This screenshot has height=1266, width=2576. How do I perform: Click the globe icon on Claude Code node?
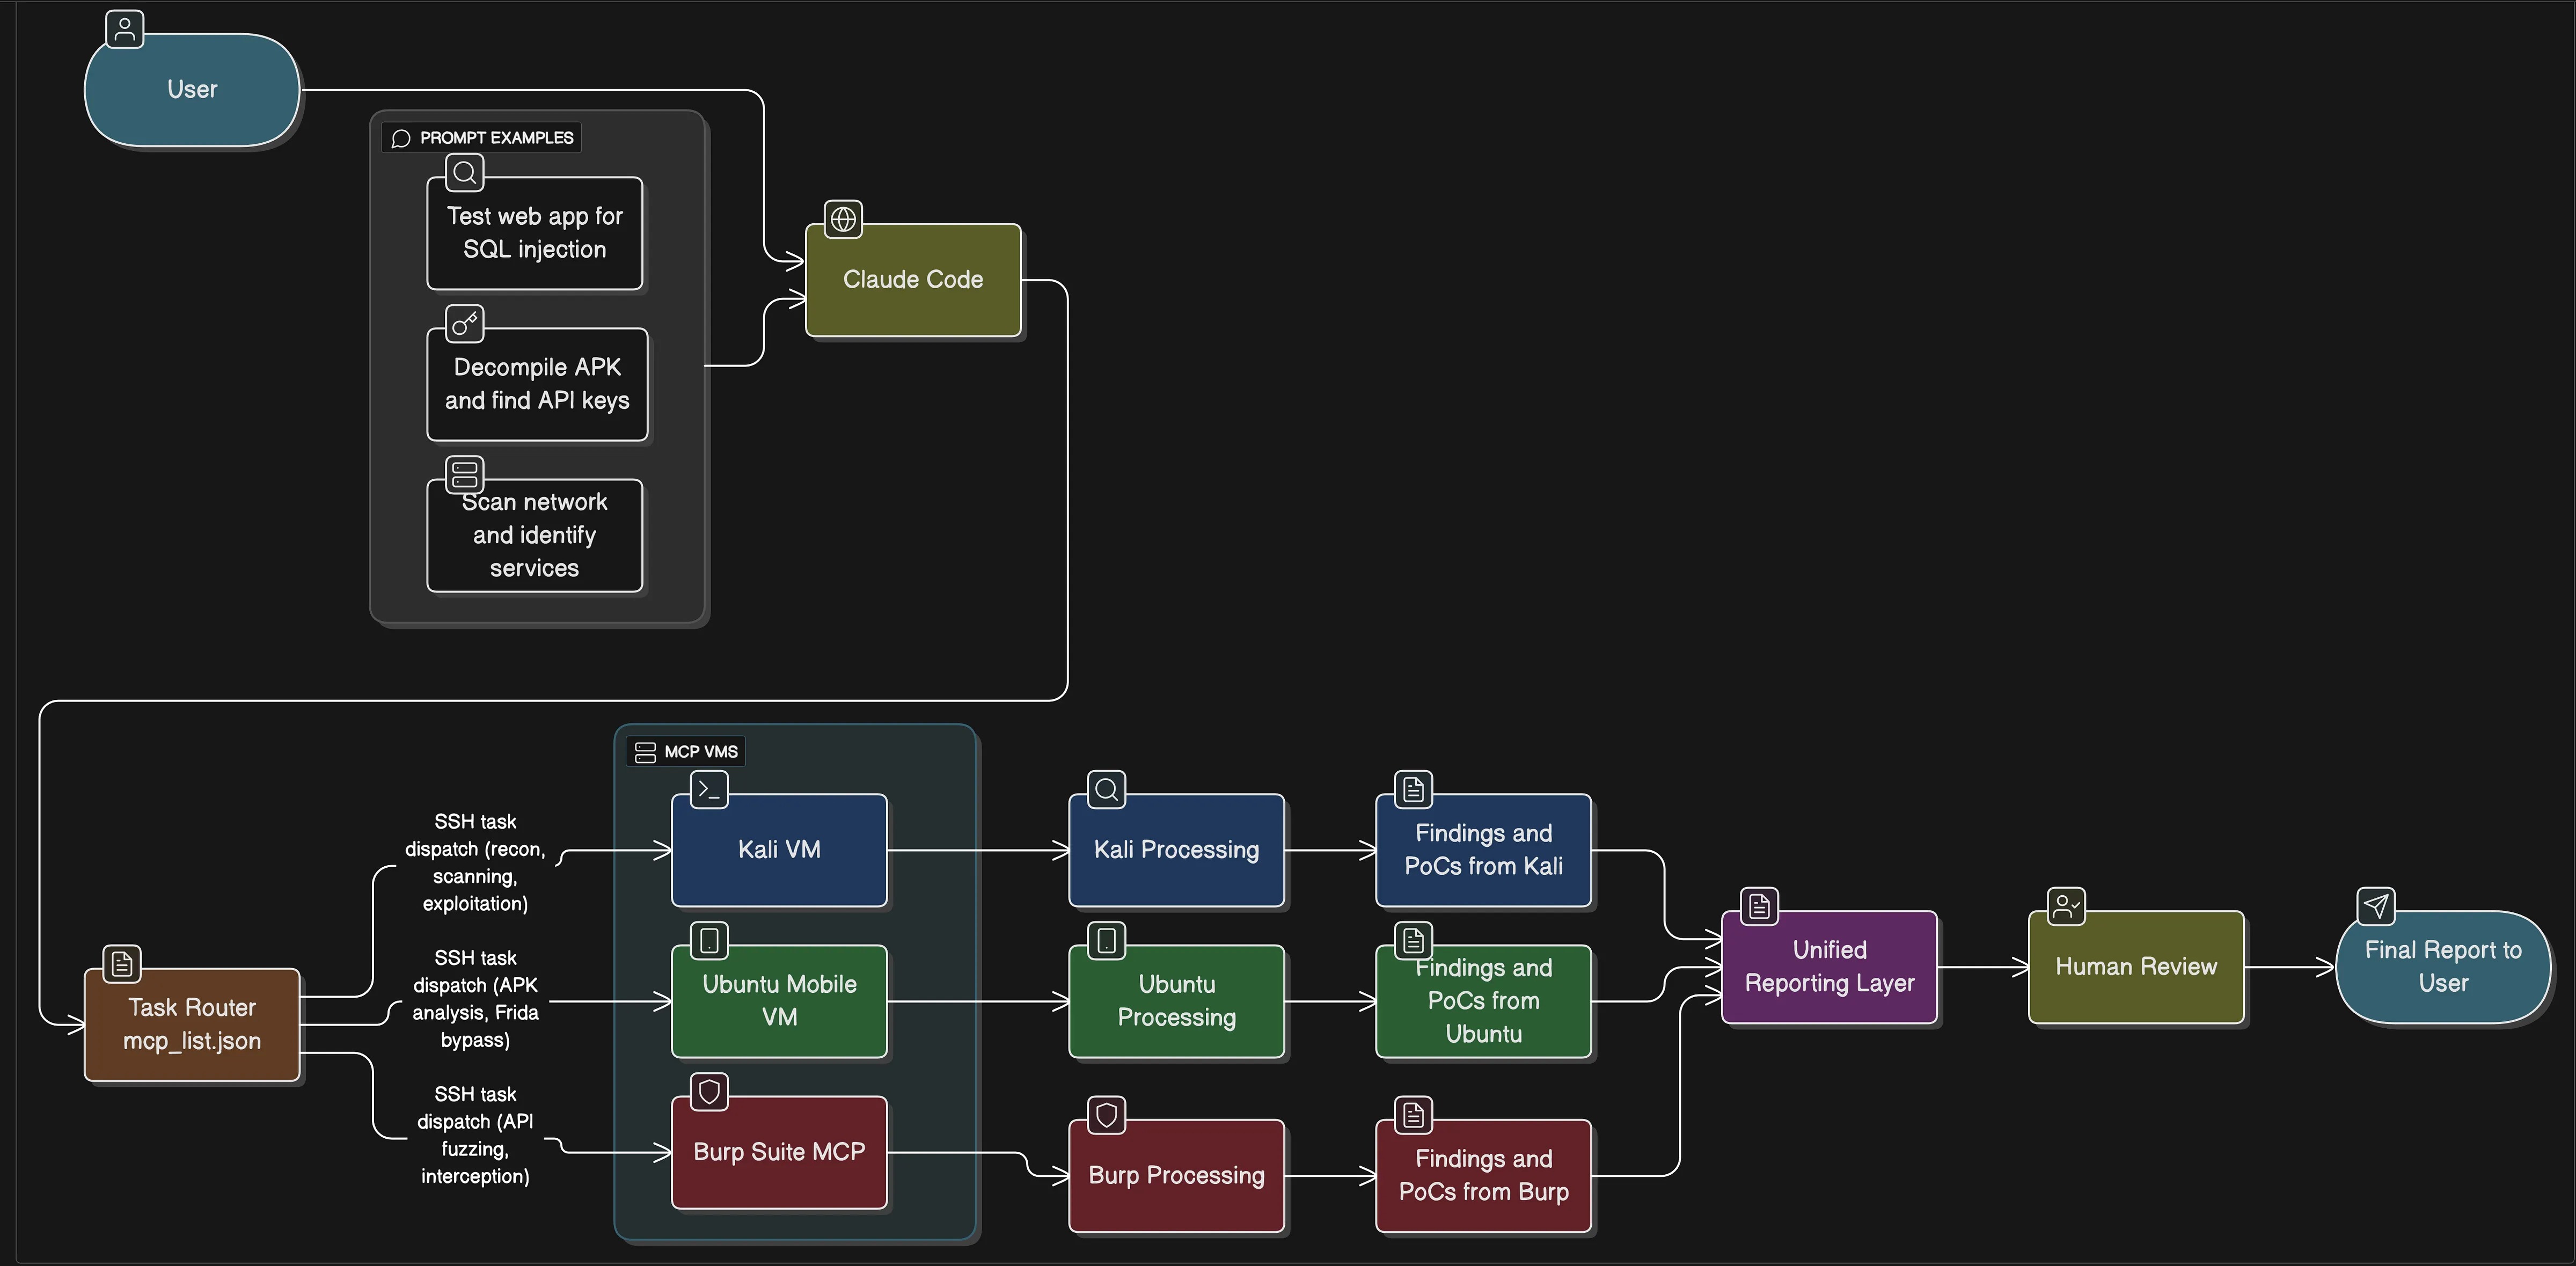(x=843, y=219)
